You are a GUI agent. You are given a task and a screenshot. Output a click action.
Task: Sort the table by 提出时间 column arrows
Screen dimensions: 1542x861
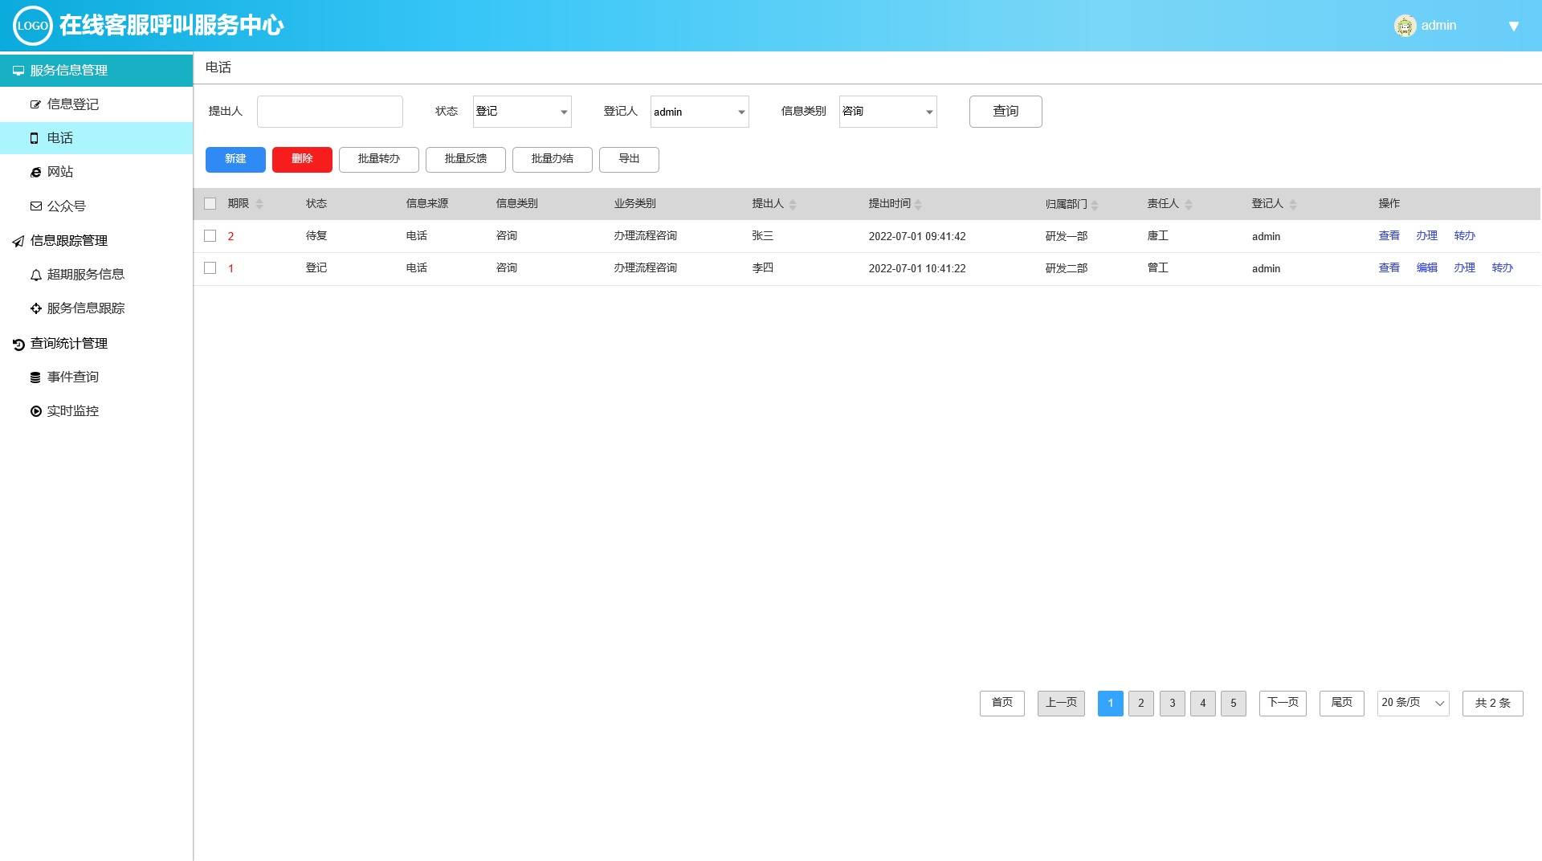[x=918, y=204]
